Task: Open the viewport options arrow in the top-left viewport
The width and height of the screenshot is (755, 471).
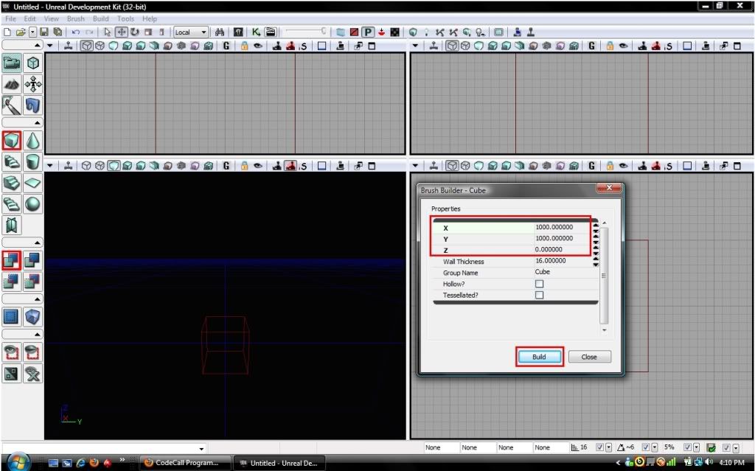Action: pos(49,46)
